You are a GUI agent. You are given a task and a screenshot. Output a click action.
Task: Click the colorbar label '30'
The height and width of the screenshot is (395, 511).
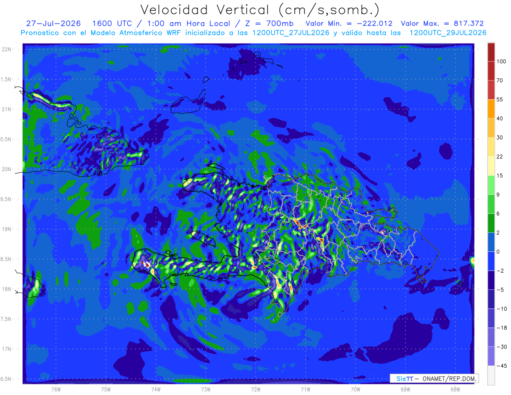point(500,137)
